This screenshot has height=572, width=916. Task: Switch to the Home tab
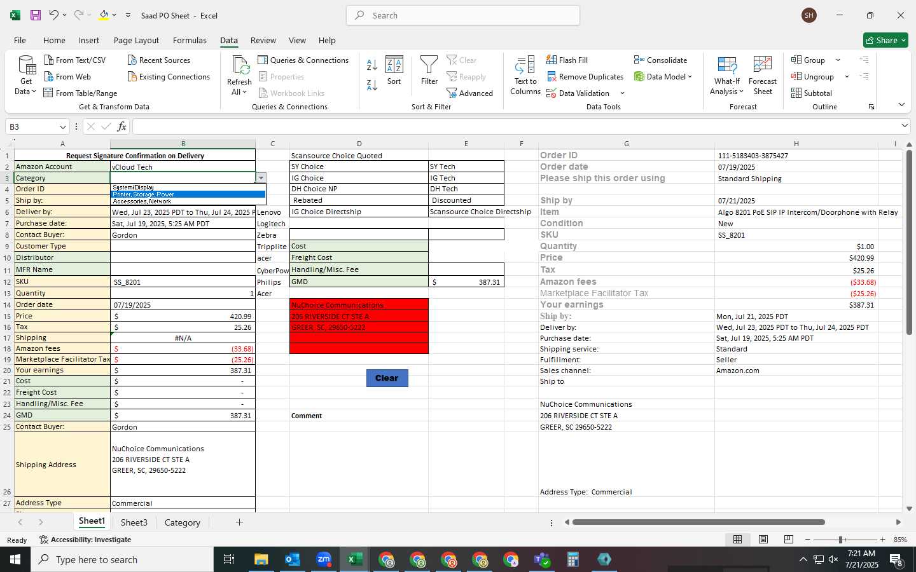[54, 40]
